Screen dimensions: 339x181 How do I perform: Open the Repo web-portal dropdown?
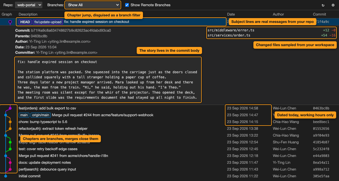click(29, 5)
